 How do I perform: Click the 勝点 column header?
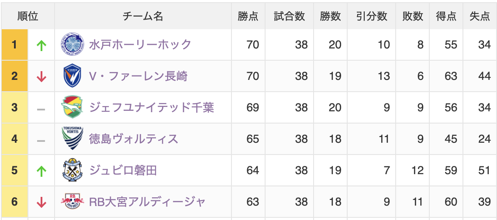[x=248, y=16]
